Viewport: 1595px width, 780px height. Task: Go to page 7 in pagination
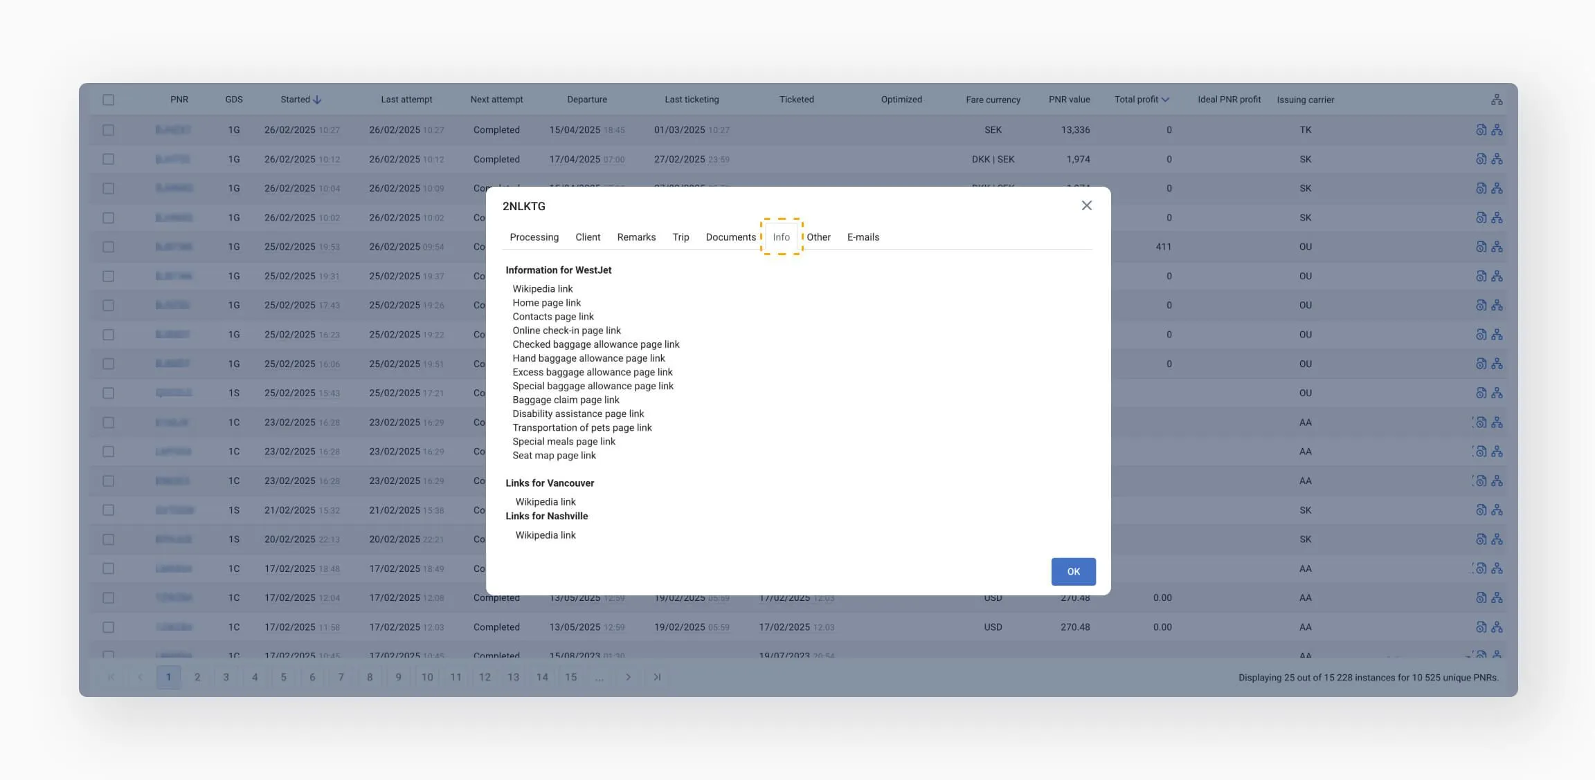[341, 677]
